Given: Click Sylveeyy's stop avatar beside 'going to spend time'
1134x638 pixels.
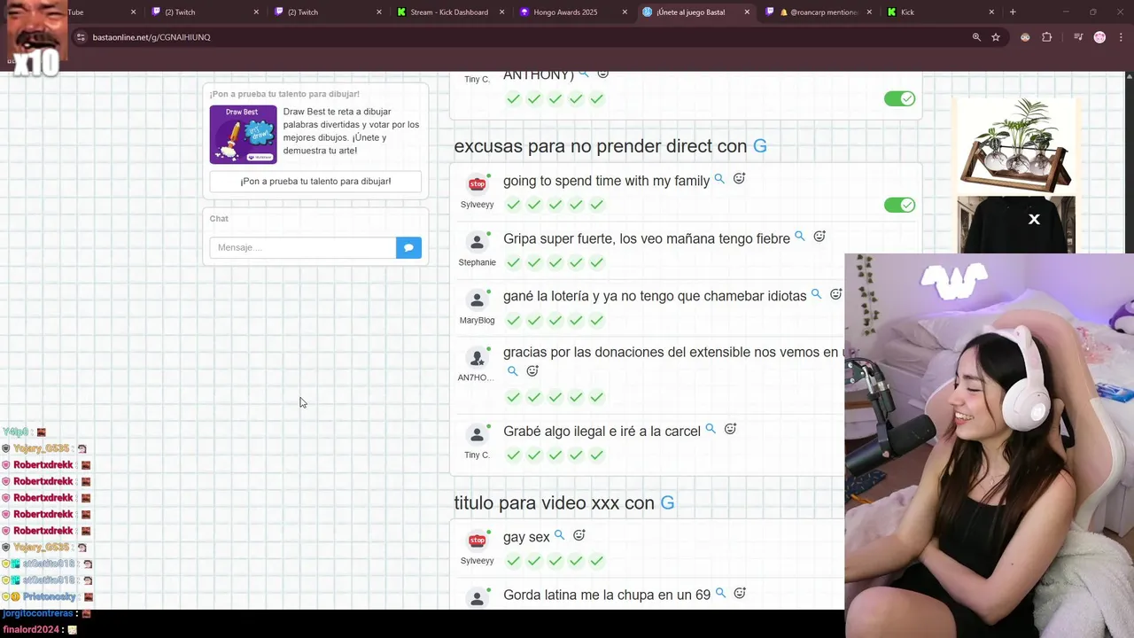Looking at the screenshot, I should click(x=478, y=184).
